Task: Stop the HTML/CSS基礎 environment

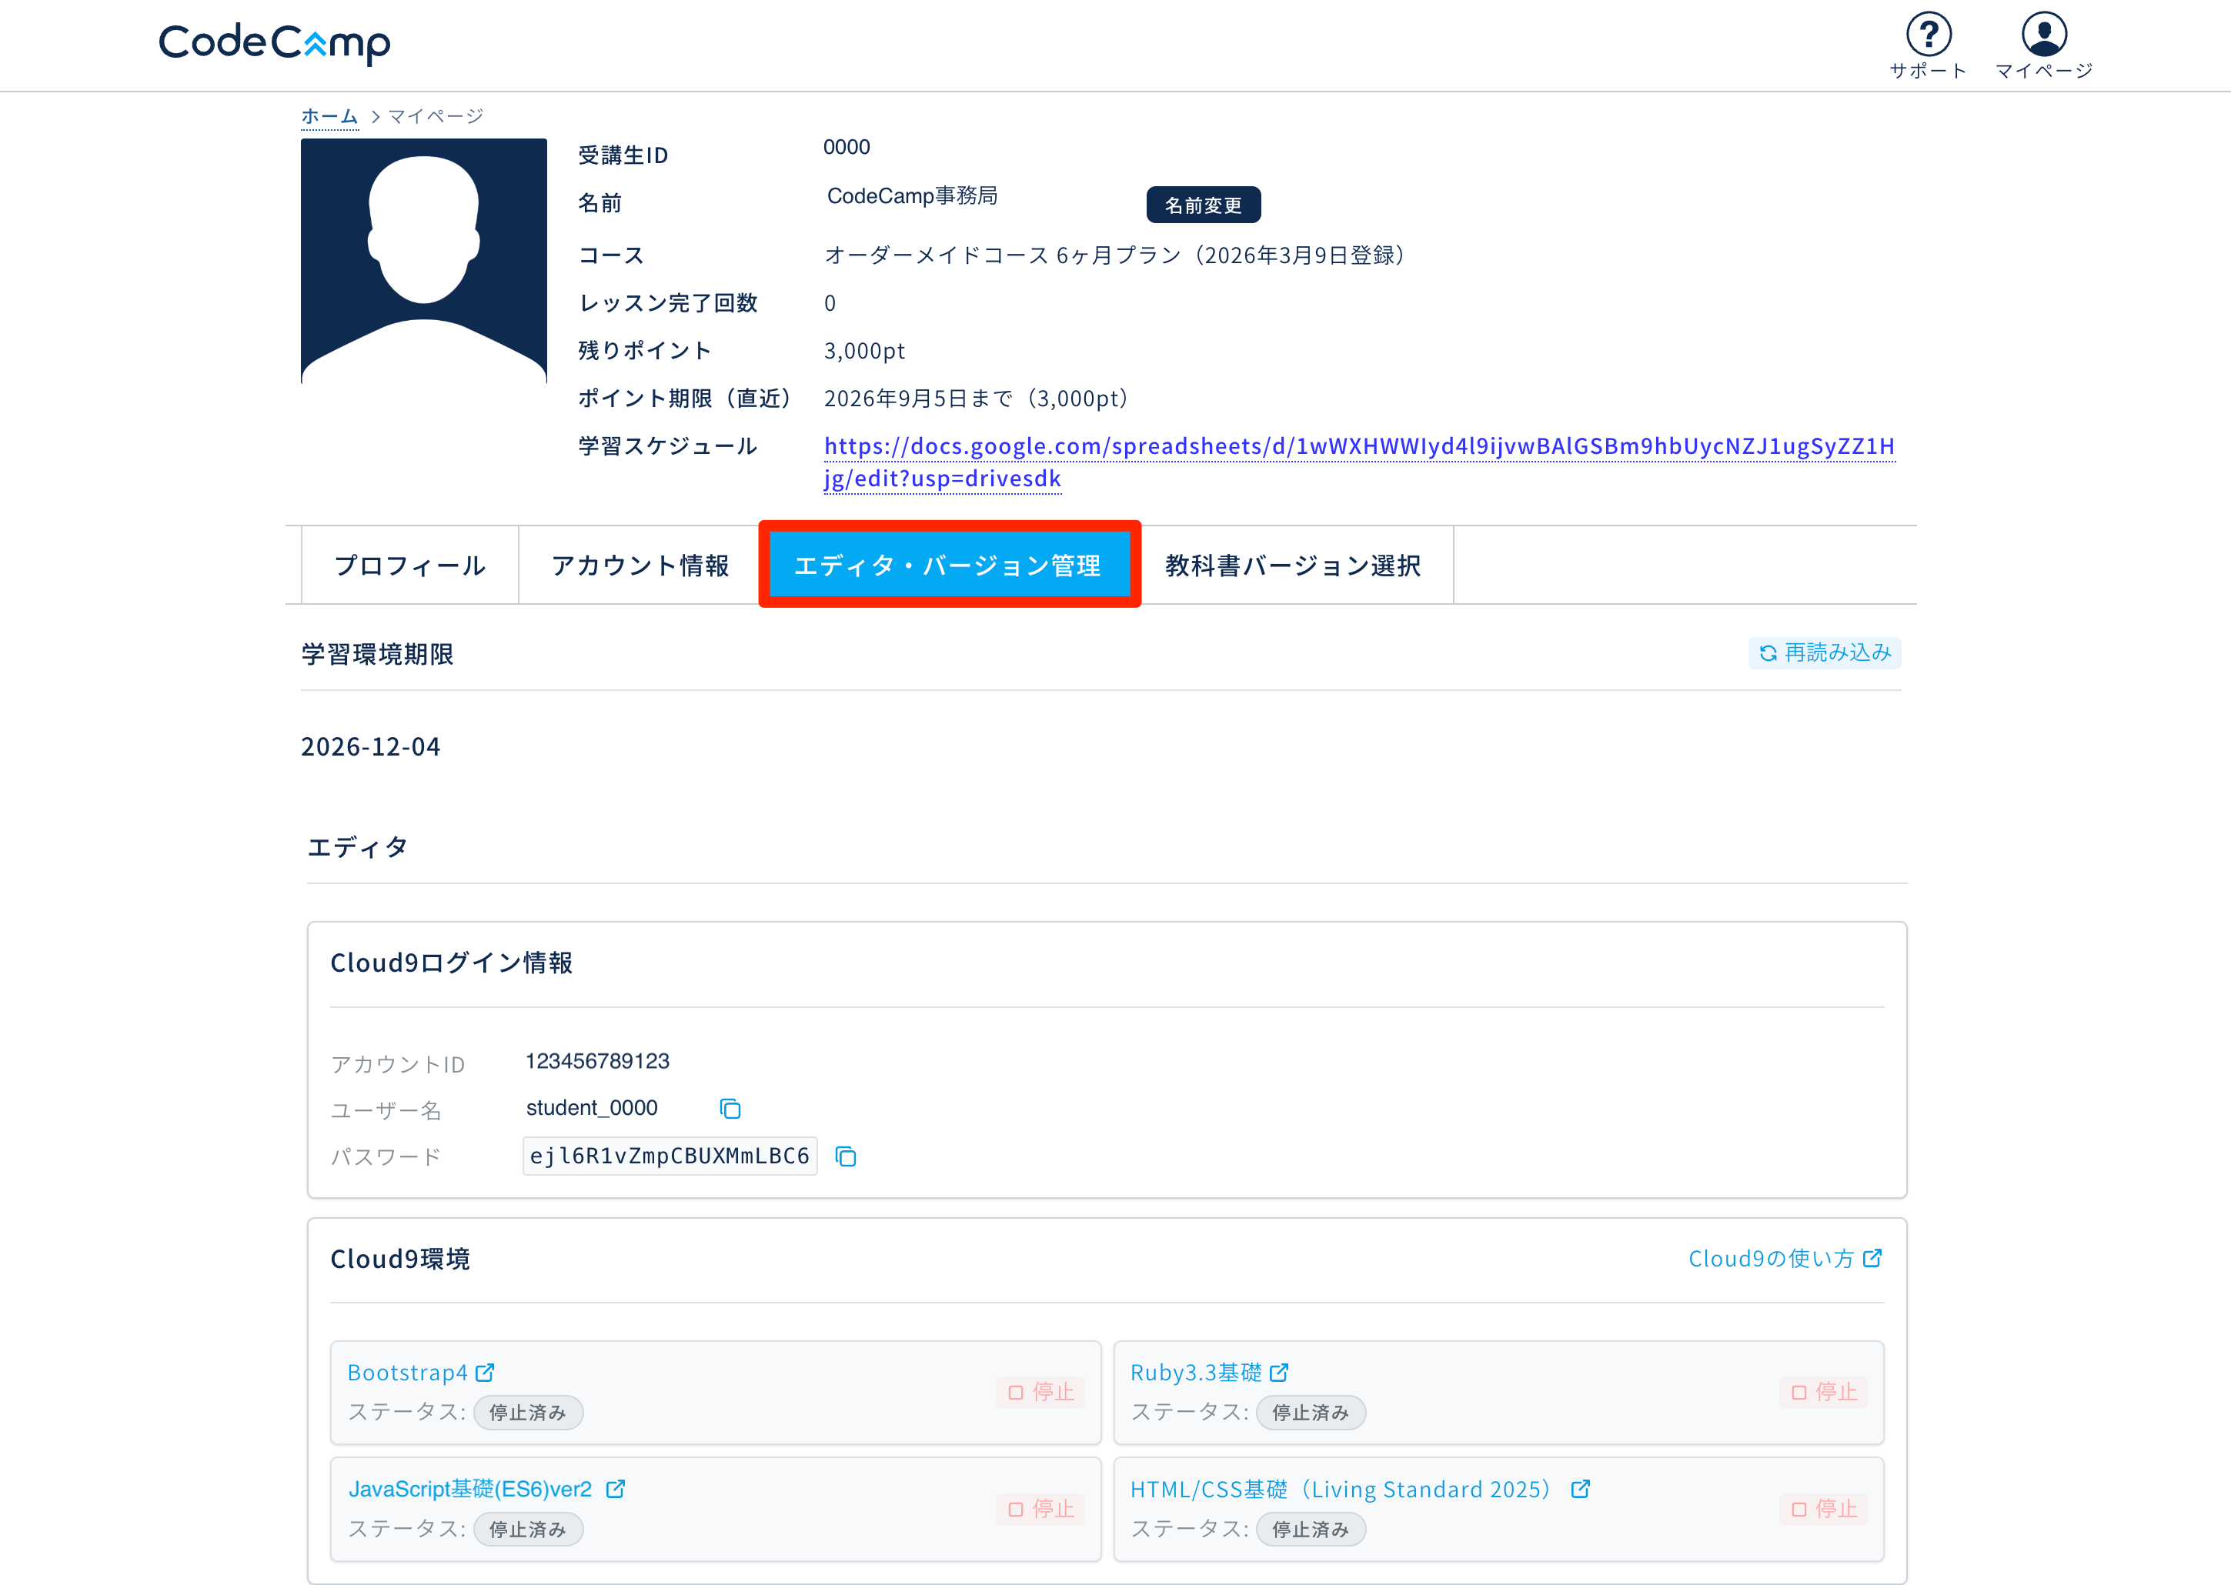Action: [1824, 1509]
